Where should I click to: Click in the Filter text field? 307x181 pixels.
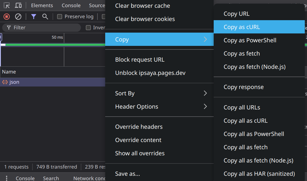coord(44,28)
